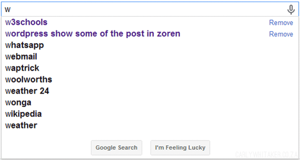Open the woolworths suggestion
The width and height of the screenshot is (300, 160).
tap(29, 79)
